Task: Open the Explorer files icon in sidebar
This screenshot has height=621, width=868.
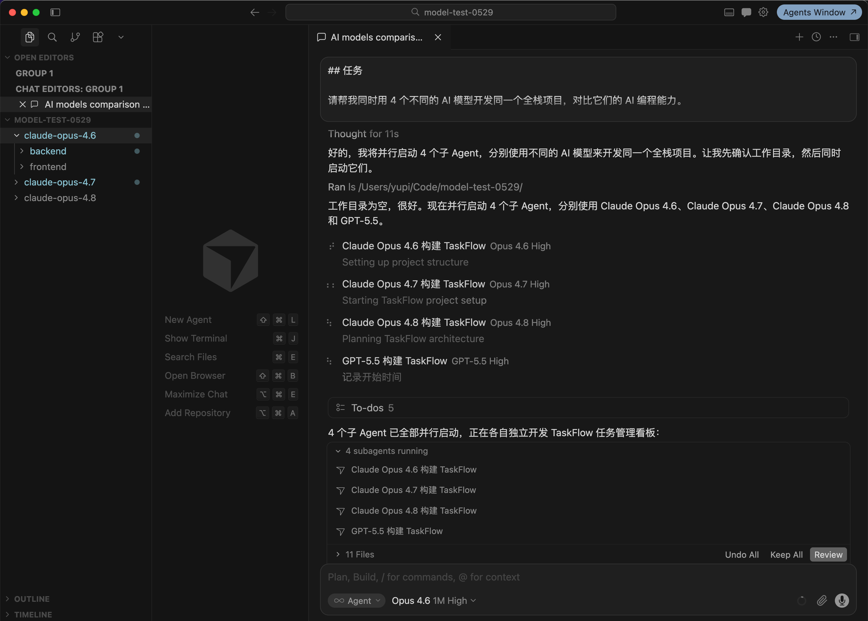Action: [x=30, y=37]
